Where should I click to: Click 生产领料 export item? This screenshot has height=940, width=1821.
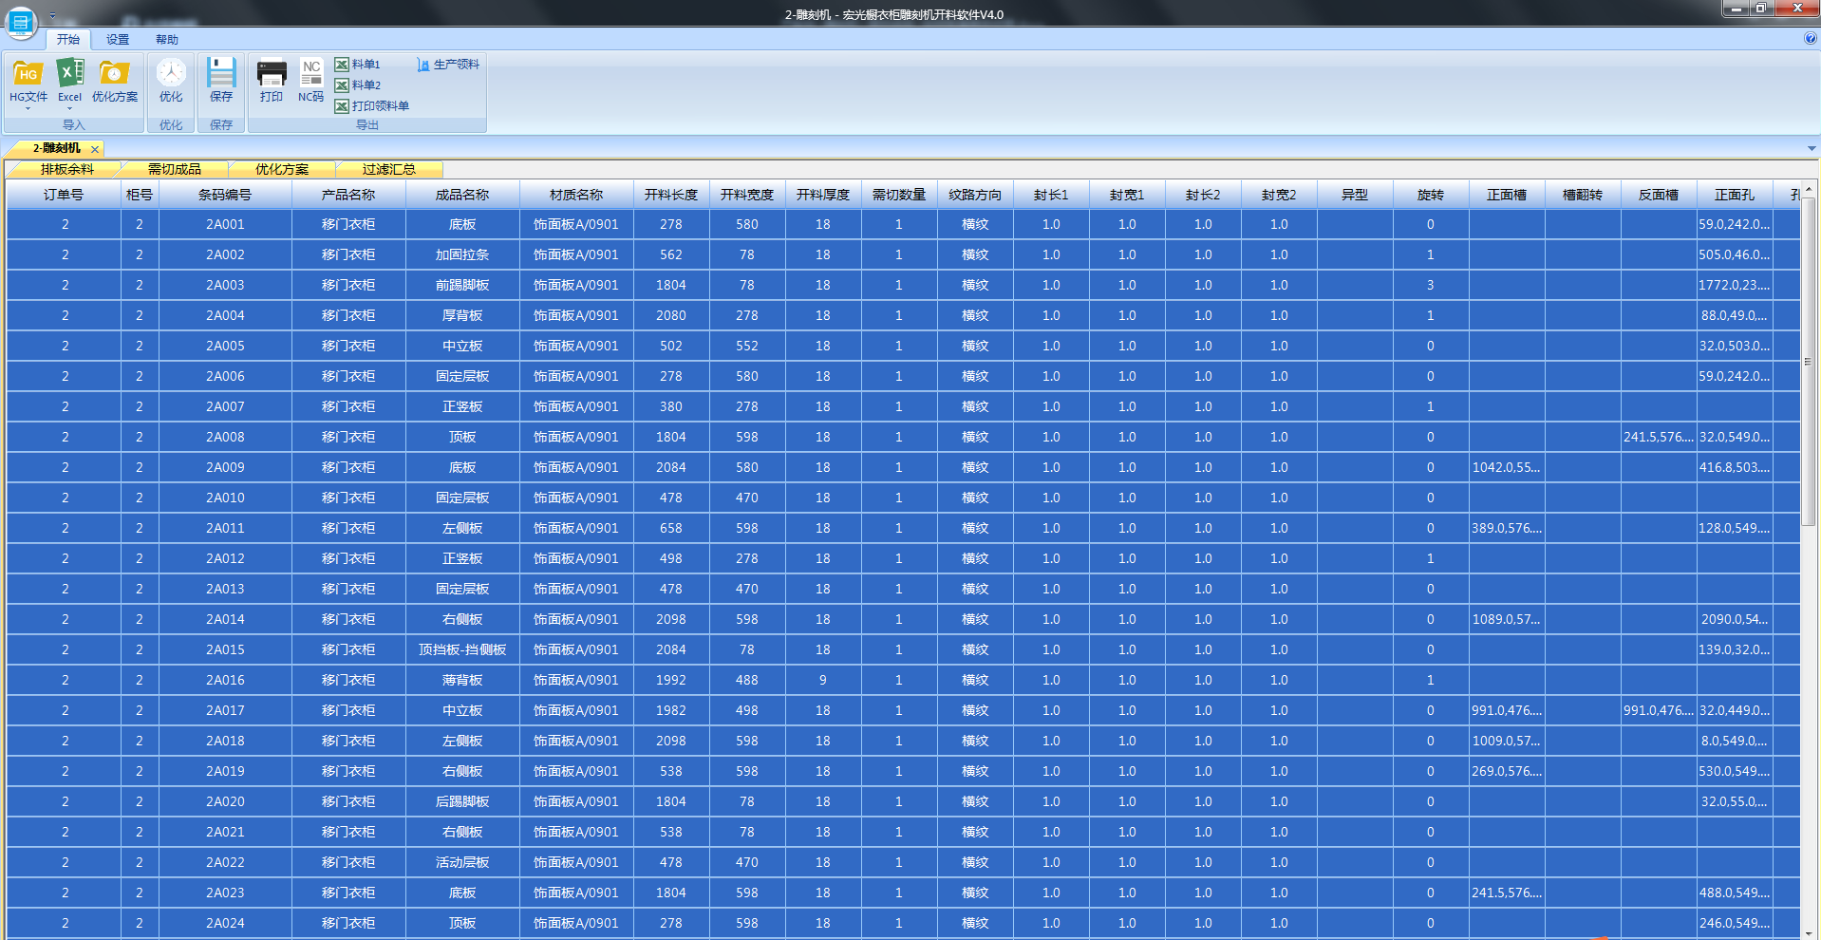coord(448,65)
